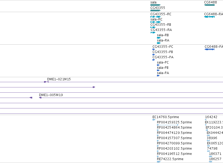Click the CG43355-RB transcript label
Screen dimensions: 223x163
(161, 25)
